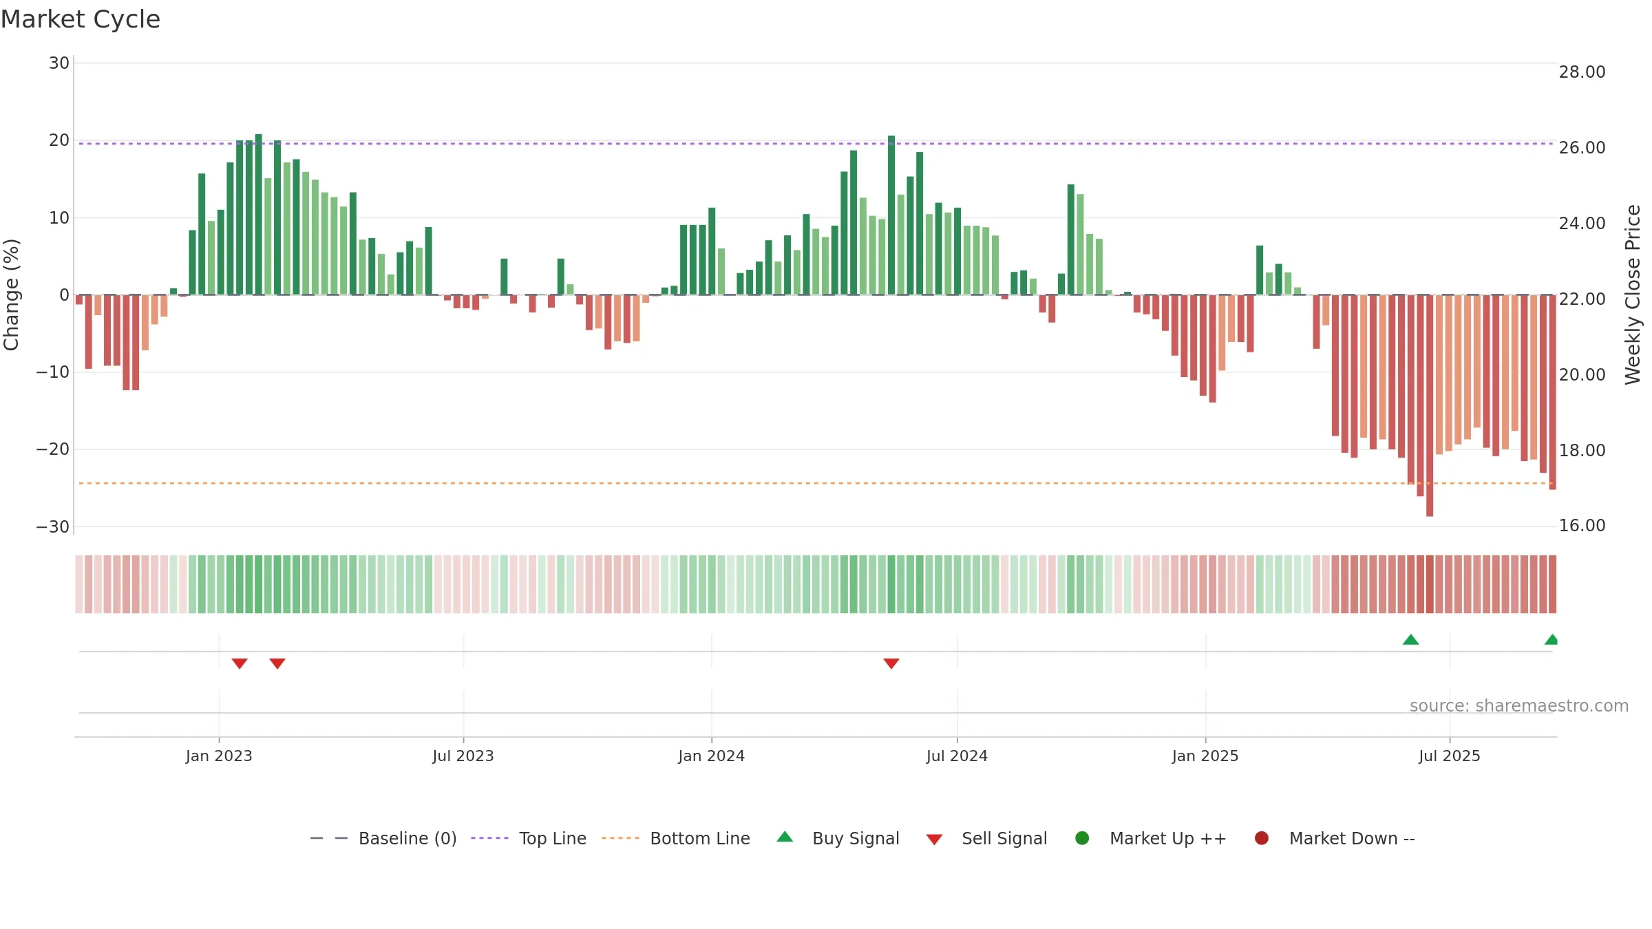Click the Baseline (0) legend dash marker

pyautogui.click(x=329, y=838)
